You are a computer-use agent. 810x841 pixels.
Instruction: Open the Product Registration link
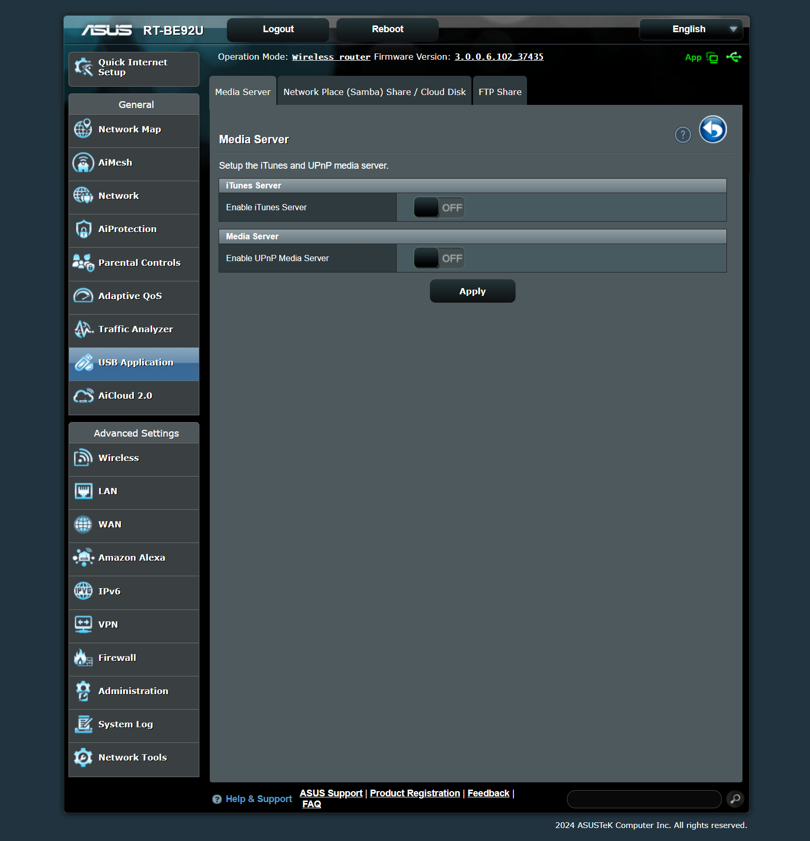click(415, 793)
